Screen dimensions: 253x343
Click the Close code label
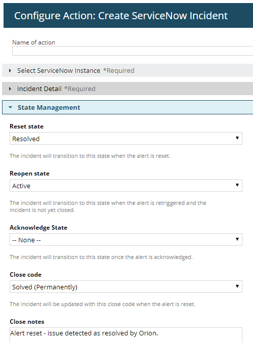tap(26, 275)
